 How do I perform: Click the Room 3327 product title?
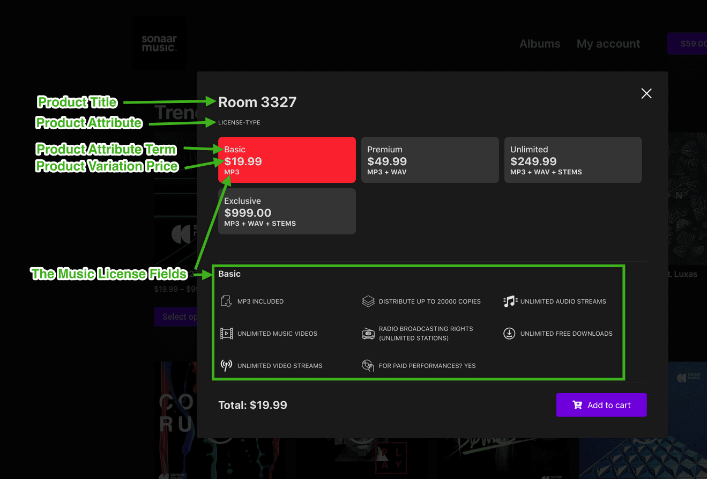click(x=257, y=102)
